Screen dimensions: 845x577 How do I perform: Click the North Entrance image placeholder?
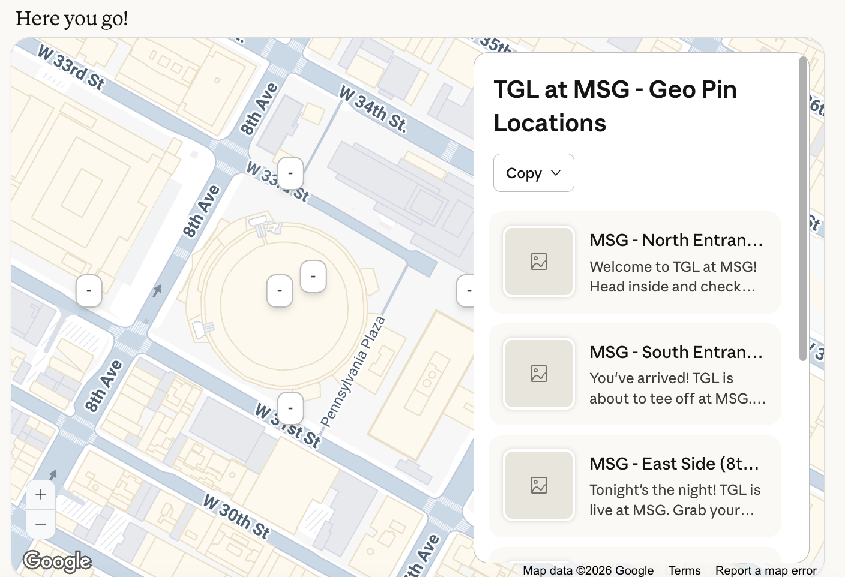(539, 262)
